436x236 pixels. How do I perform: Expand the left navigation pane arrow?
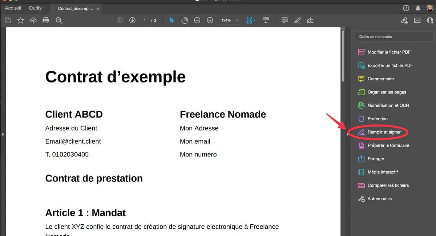point(3,135)
